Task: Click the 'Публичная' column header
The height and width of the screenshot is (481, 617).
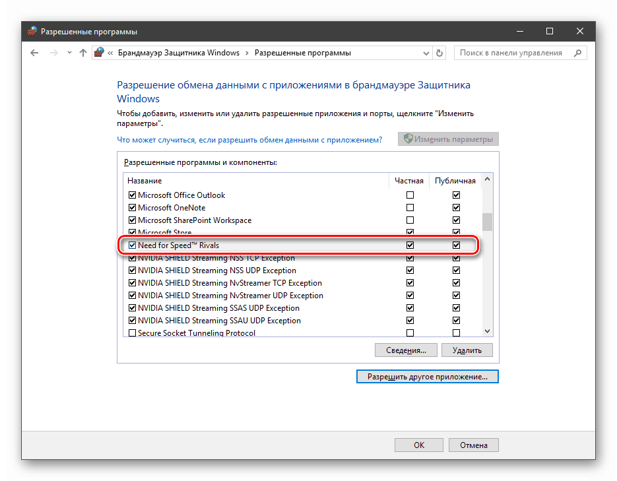Action: [x=455, y=181]
